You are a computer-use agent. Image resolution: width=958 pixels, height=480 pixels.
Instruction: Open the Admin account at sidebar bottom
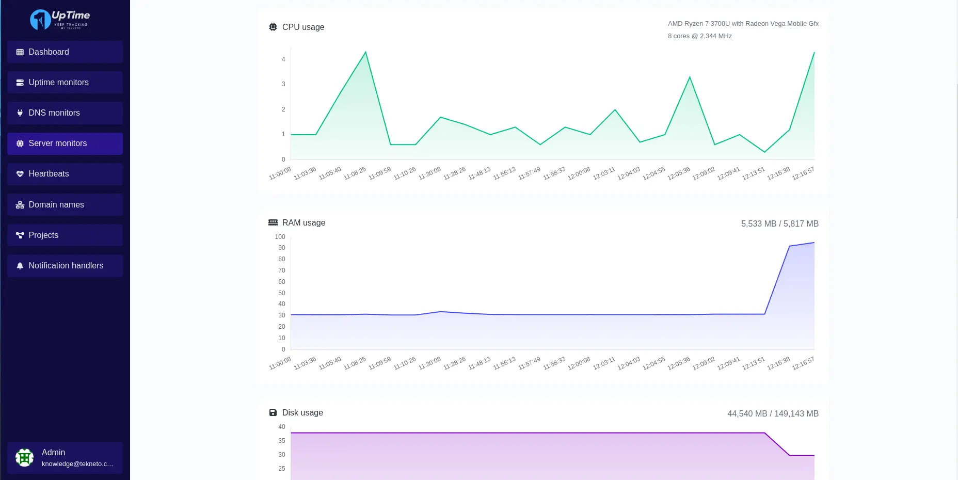pos(53,453)
